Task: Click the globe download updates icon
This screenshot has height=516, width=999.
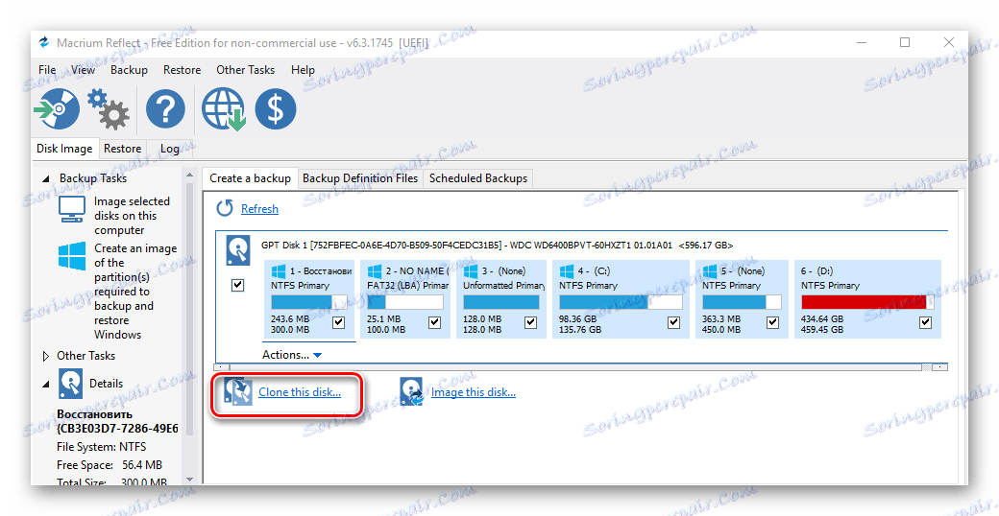Action: pyautogui.click(x=224, y=108)
